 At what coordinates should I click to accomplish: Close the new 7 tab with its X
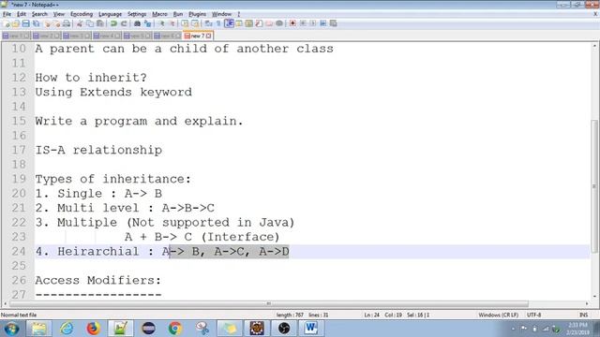(x=208, y=36)
